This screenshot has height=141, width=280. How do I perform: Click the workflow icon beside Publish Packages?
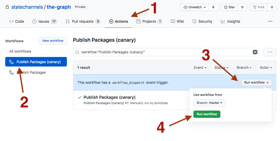[11, 72]
